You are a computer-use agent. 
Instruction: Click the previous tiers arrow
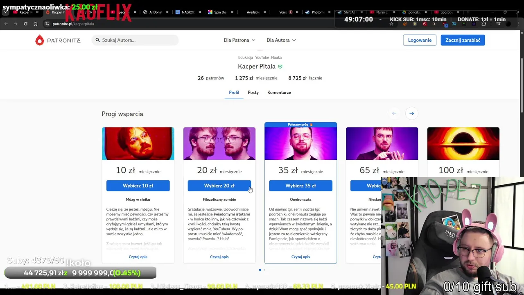pyautogui.click(x=394, y=113)
